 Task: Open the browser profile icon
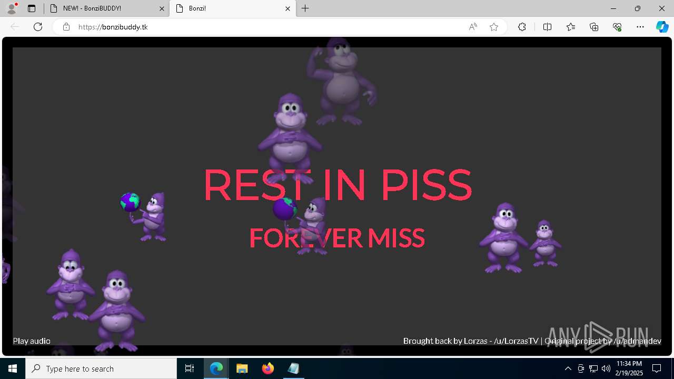point(12,8)
